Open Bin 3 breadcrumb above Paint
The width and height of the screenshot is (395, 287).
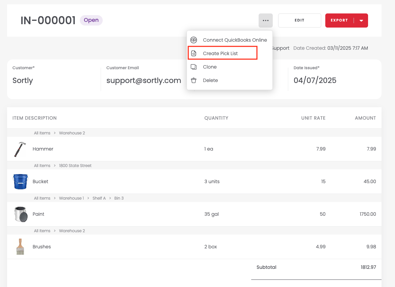pyautogui.click(x=119, y=198)
